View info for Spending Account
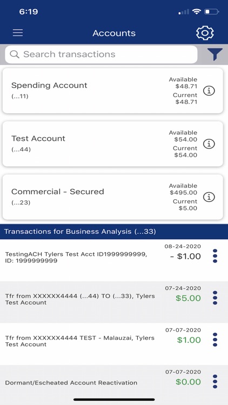The width and height of the screenshot is (228, 405). [209, 91]
